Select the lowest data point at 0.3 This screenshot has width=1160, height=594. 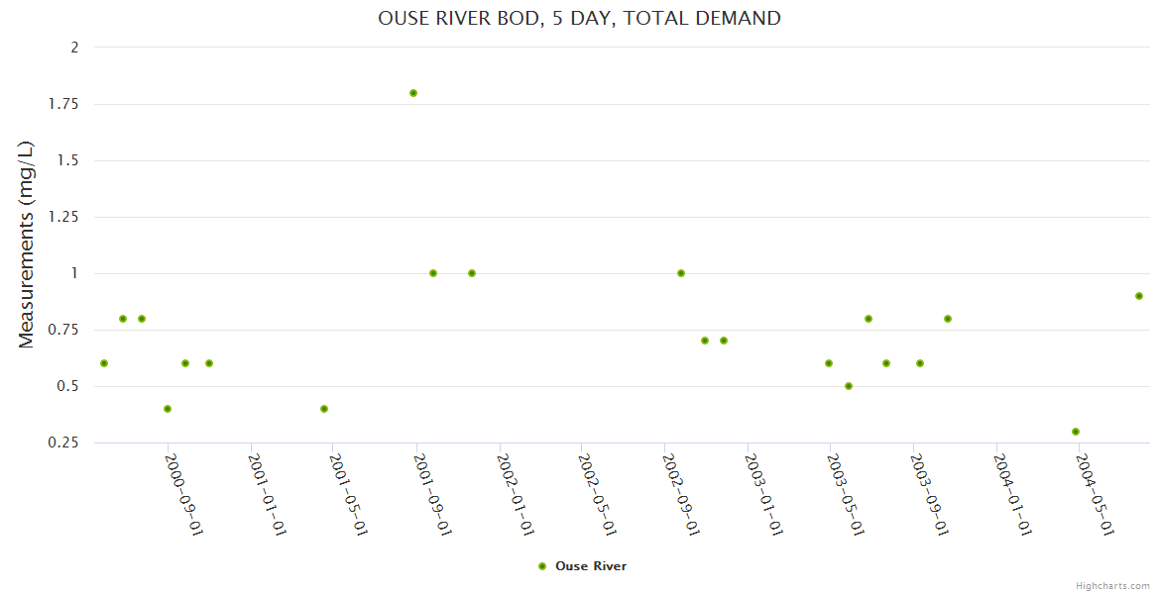1076,432
